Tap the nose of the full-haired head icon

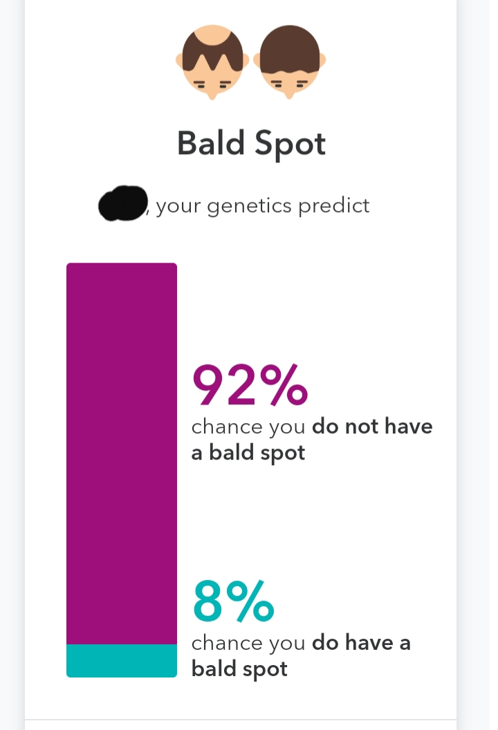point(289,95)
